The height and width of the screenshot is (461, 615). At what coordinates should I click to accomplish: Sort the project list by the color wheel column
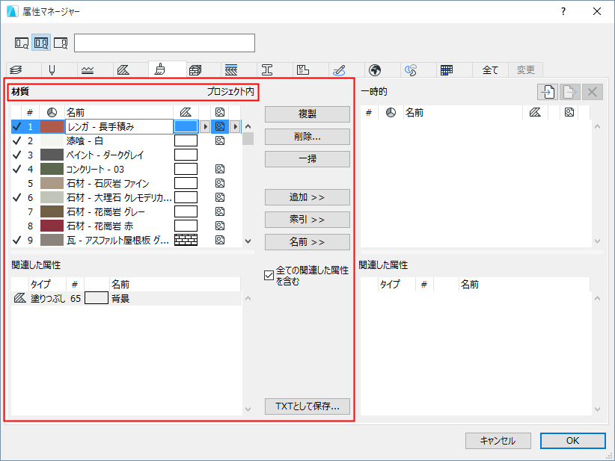point(52,112)
